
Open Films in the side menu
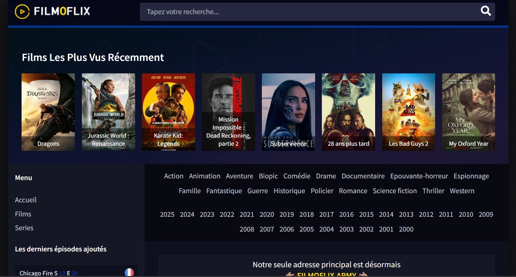tap(23, 214)
